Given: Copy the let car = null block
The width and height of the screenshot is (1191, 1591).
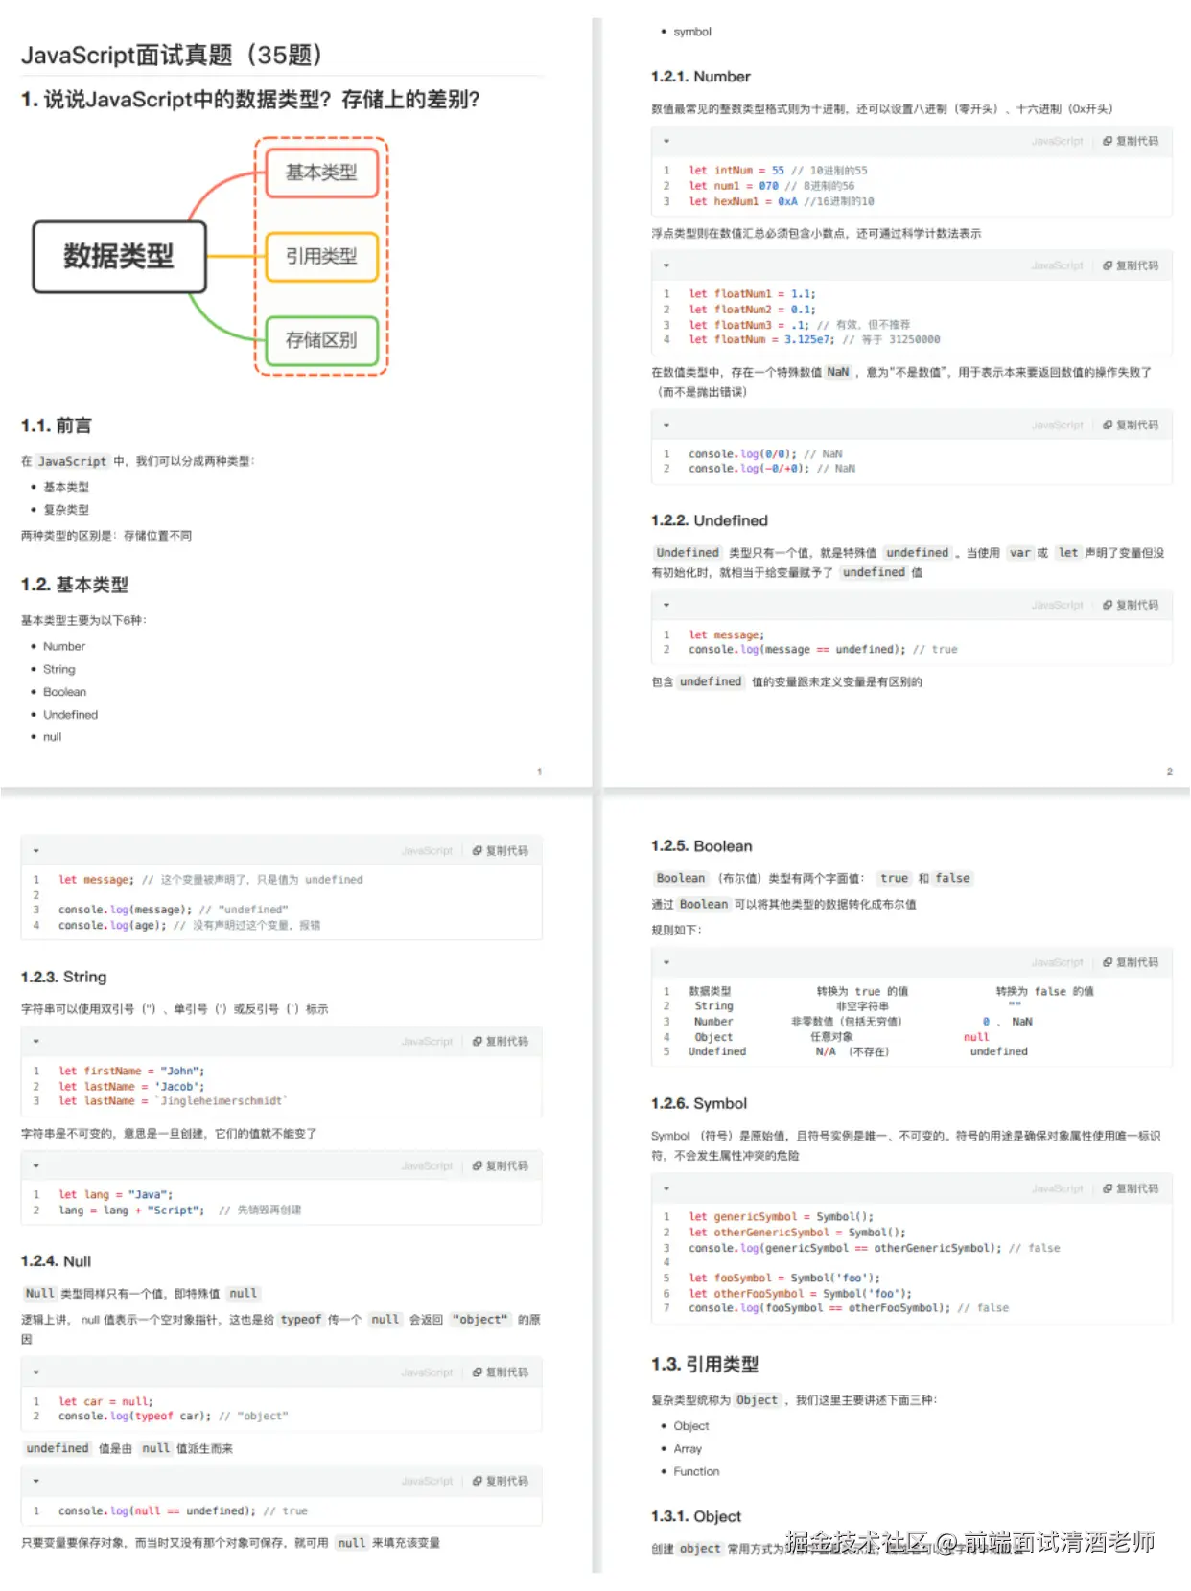Looking at the screenshot, I should [501, 1372].
